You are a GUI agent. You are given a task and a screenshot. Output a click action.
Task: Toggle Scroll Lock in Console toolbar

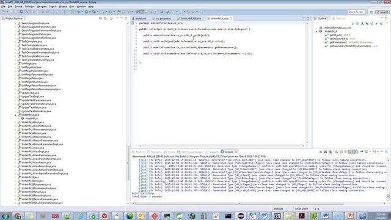pos(341,152)
